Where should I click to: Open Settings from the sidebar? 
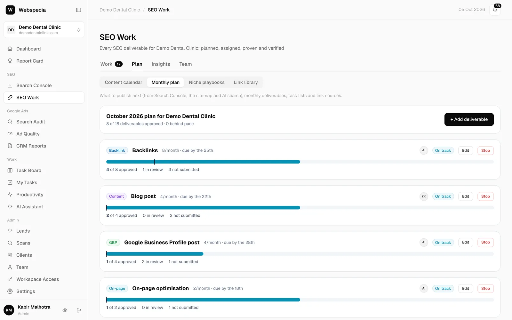tap(44, 292)
